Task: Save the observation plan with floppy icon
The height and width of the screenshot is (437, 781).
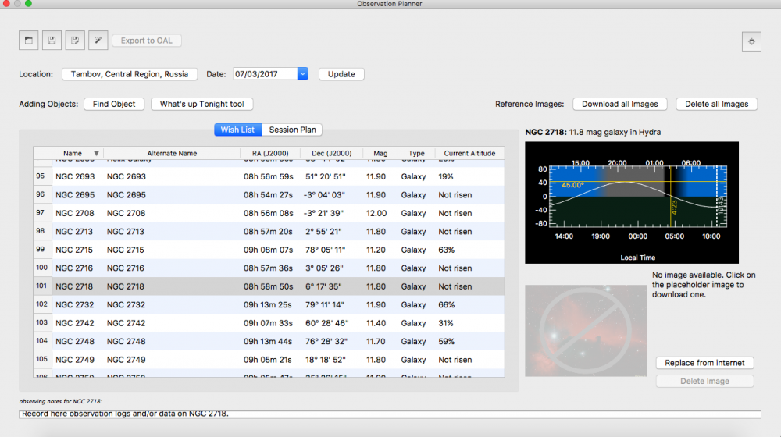Action: (x=52, y=41)
